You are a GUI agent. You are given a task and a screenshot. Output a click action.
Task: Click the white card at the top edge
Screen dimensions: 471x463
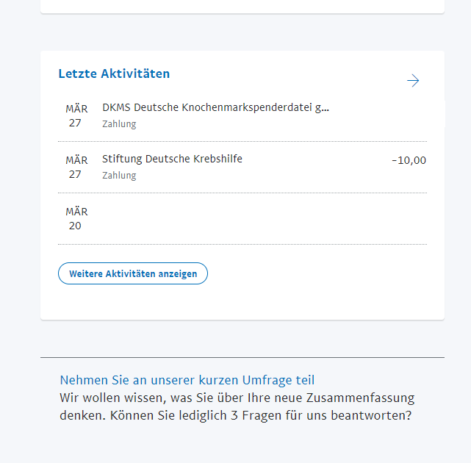pyautogui.click(x=242, y=7)
